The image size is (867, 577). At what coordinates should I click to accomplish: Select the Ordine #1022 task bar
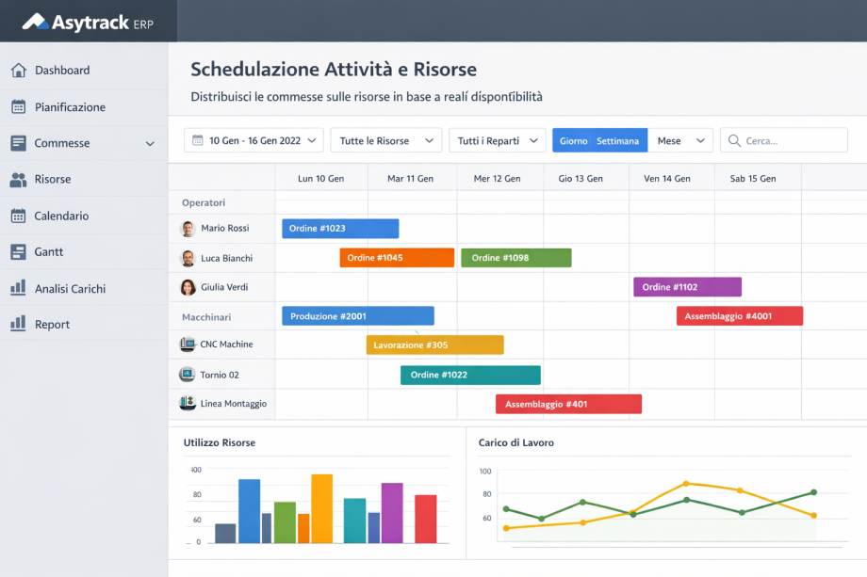click(x=470, y=375)
